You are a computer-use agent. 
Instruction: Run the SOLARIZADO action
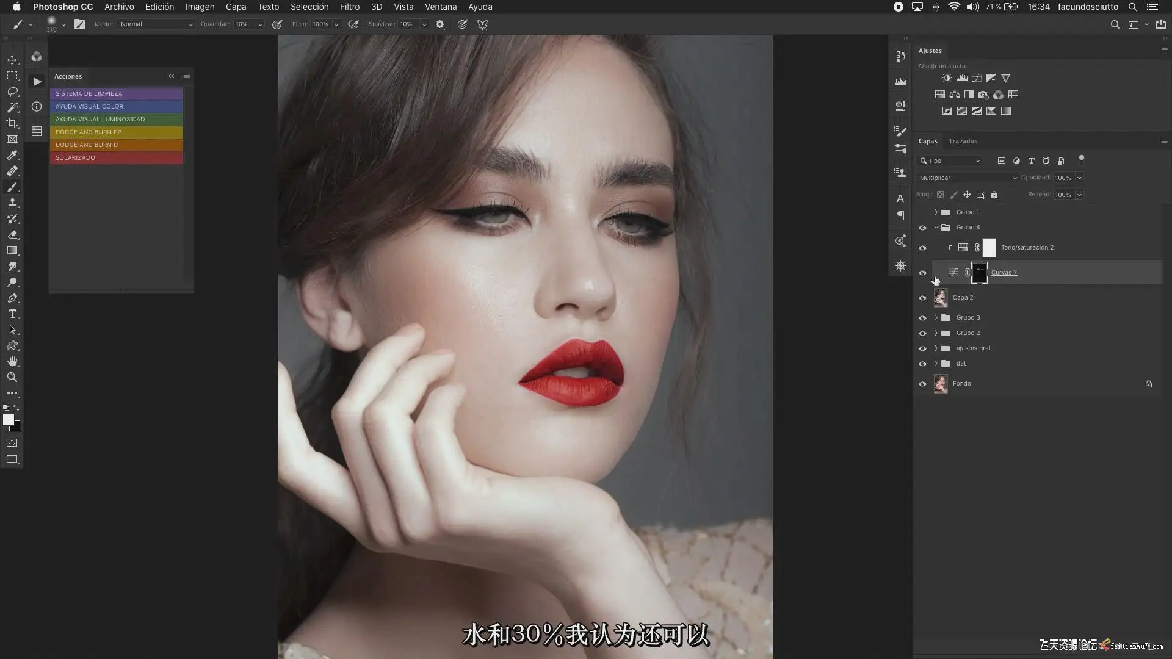[116, 157]
